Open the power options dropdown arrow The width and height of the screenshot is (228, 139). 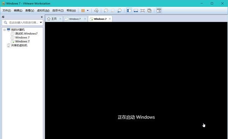88,11
